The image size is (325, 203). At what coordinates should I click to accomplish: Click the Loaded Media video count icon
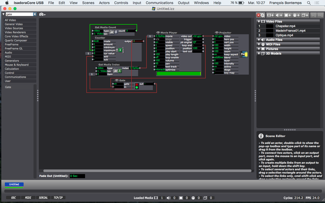156,198
